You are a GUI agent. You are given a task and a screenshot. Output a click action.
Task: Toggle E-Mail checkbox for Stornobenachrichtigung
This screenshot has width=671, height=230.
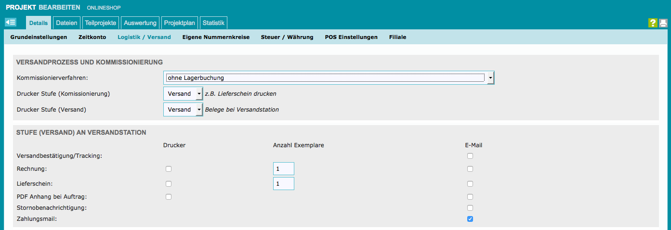(x=470, y=208)
